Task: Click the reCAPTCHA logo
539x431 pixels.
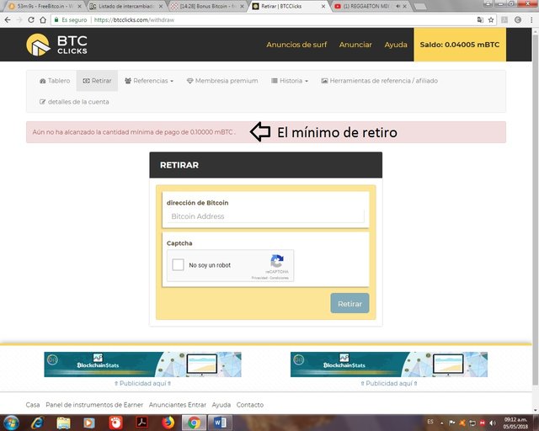Action: tap(277, 261)
